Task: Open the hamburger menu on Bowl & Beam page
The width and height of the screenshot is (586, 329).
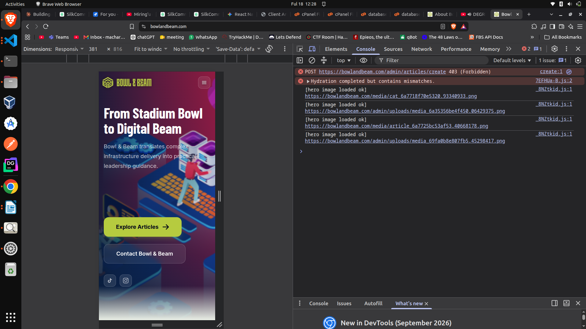Action: coord(204,83)
